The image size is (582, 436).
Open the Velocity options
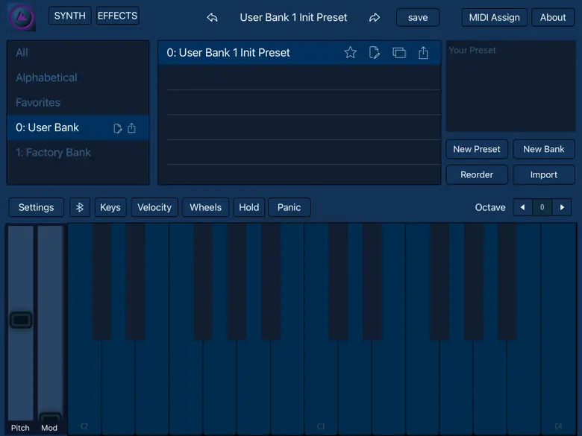(x=154, y=207)
